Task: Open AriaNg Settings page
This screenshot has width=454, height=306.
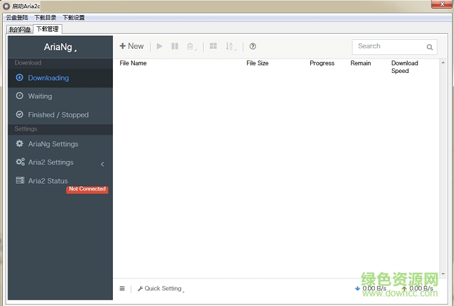Action: point(61,144)
